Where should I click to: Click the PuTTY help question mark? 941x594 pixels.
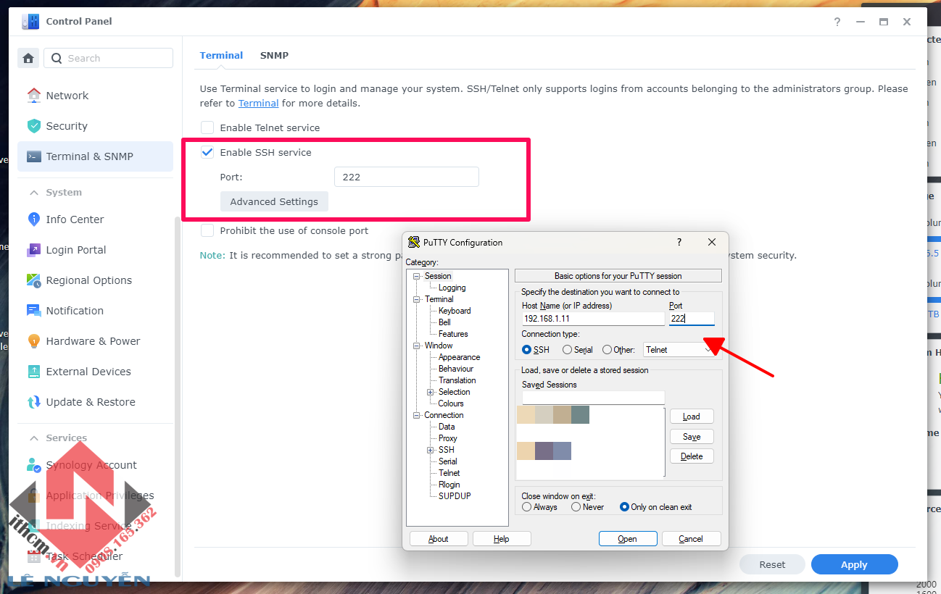679,242
